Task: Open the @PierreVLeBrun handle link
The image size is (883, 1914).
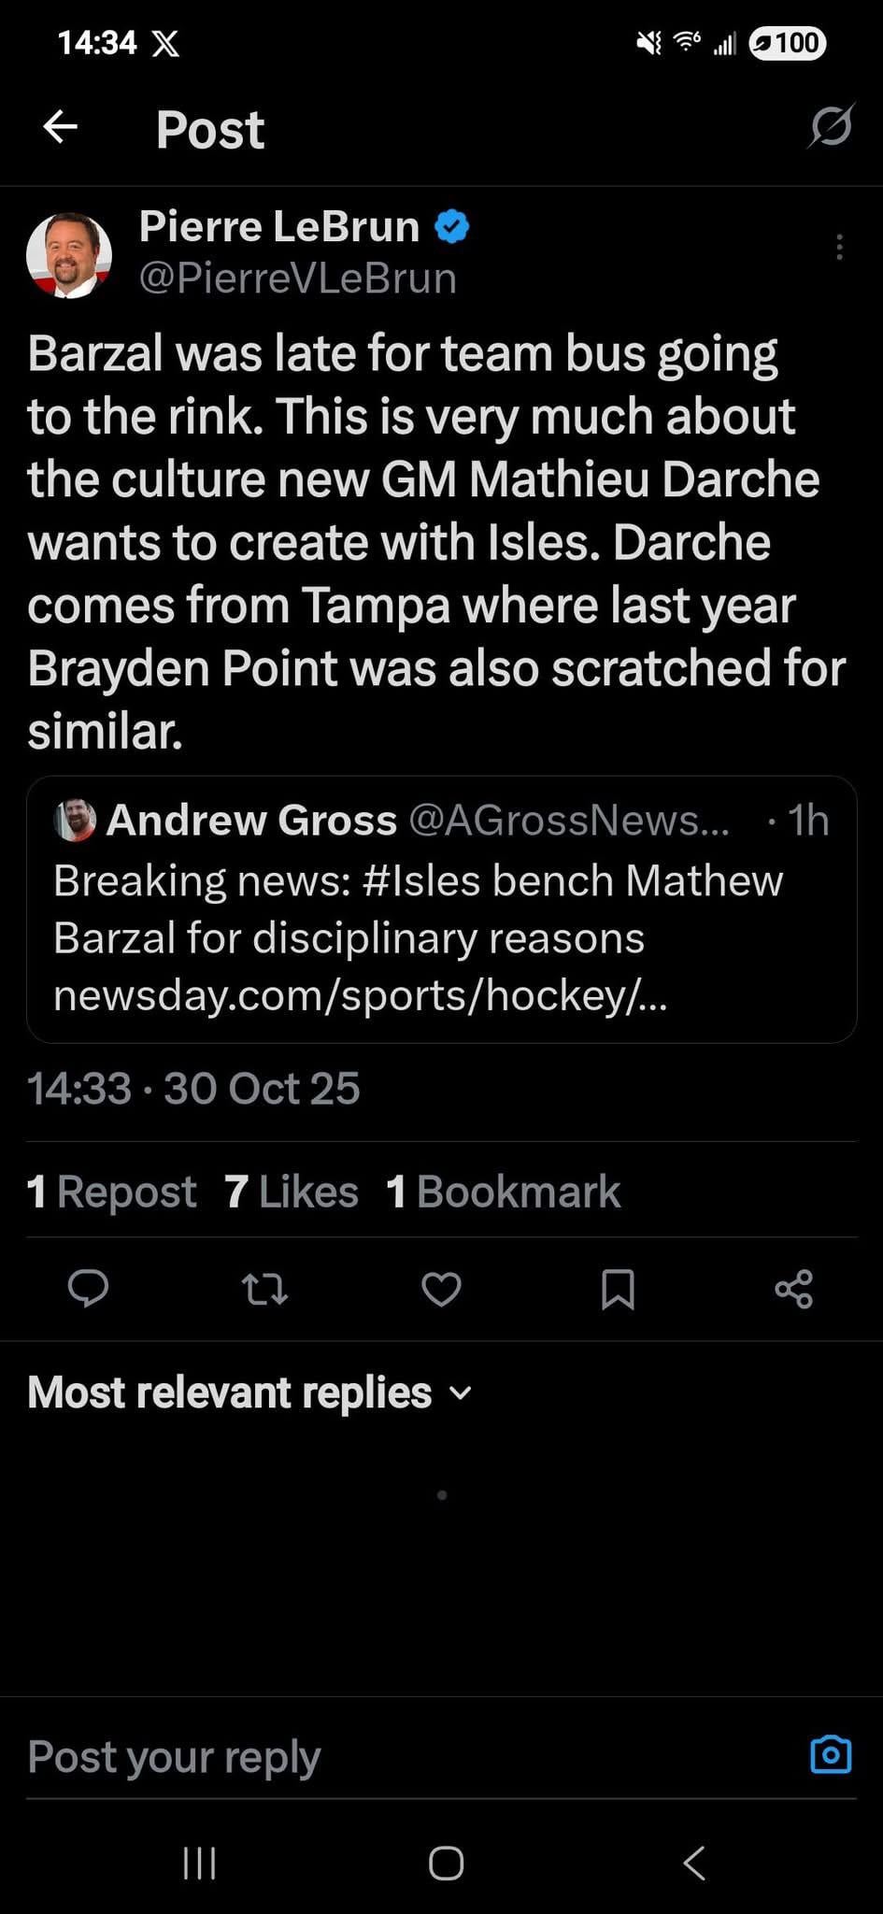Action: [297, 279]
